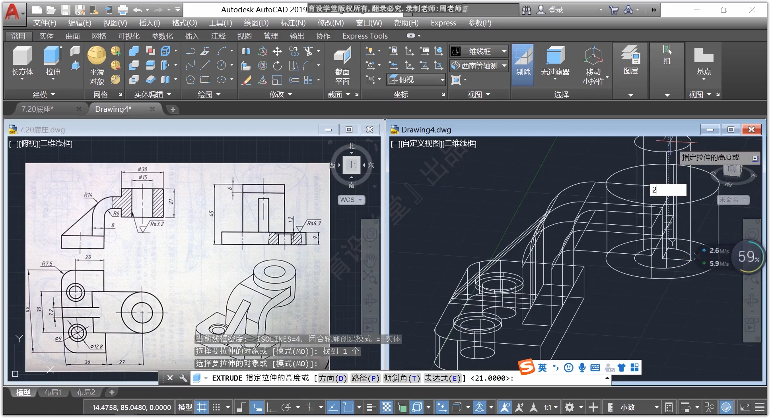
Task: Click the wrench customize icon in command line
Action: coord(183,378)
